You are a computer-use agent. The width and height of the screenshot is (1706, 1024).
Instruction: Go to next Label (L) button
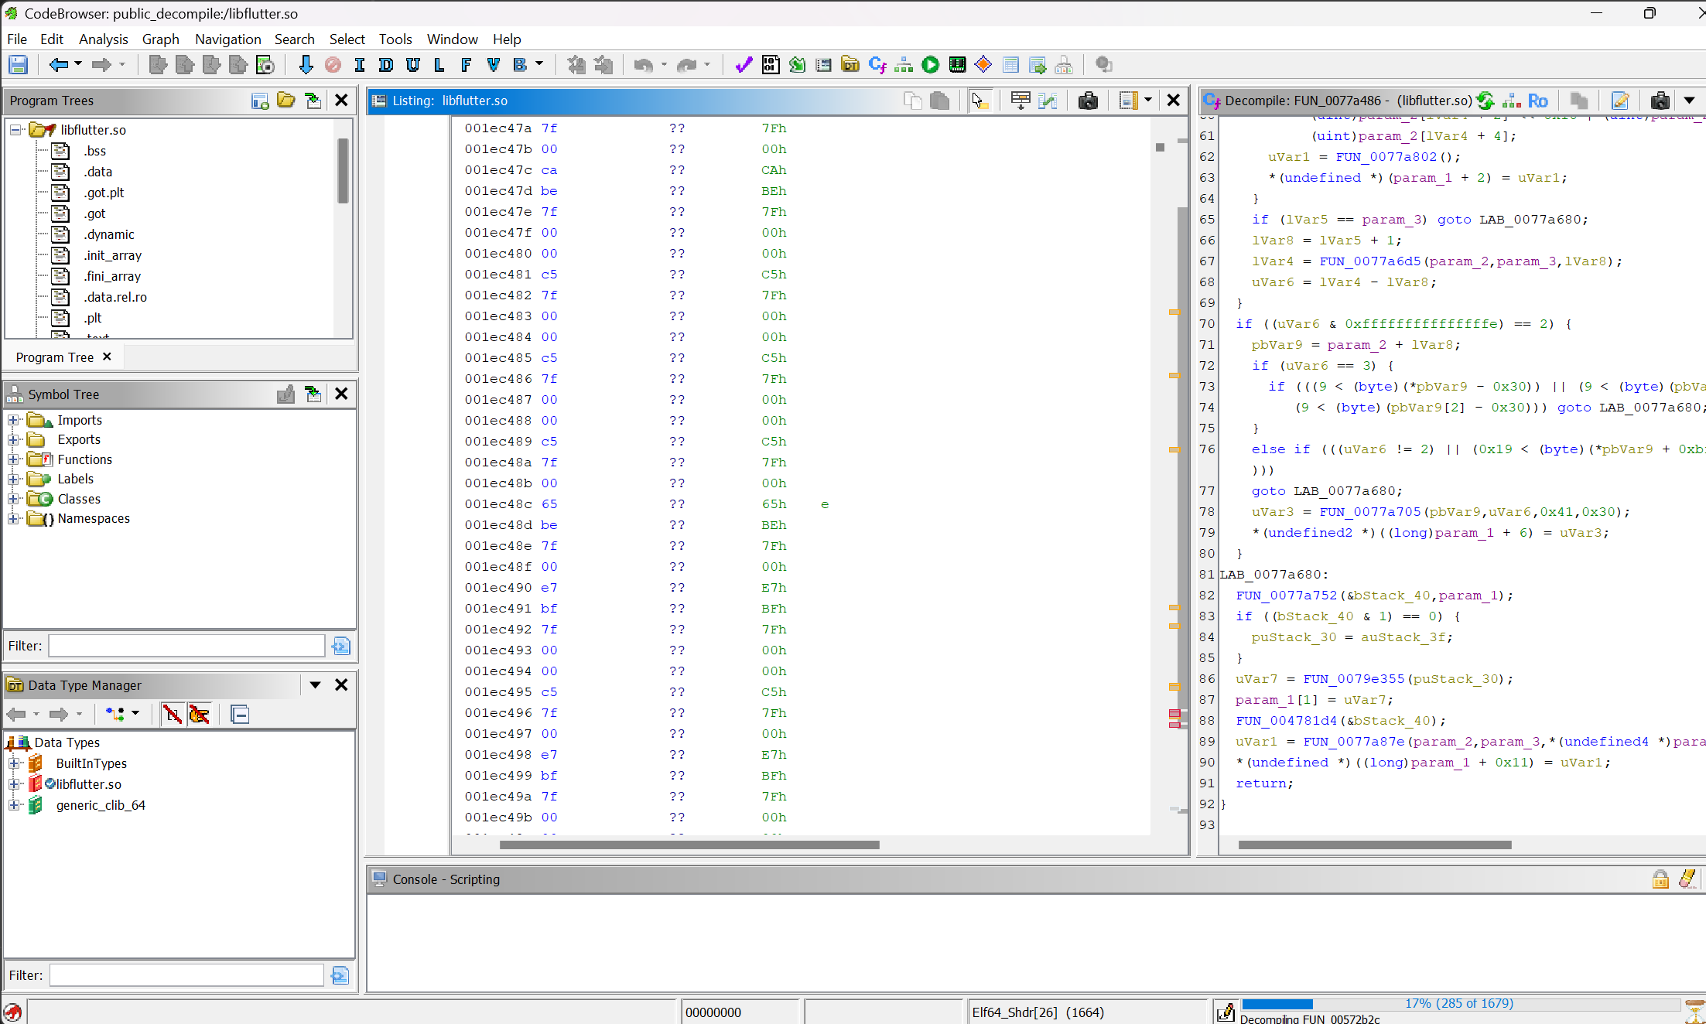coord(439,65)
